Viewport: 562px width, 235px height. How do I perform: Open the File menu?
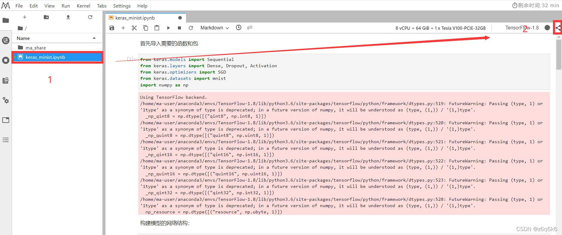(x=19, y=6)
